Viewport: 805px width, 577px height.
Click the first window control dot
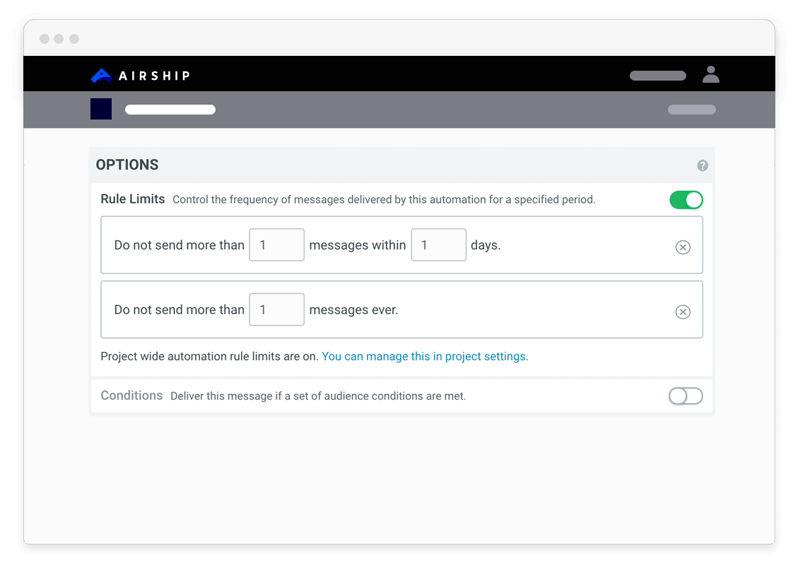tap(45, 39)
